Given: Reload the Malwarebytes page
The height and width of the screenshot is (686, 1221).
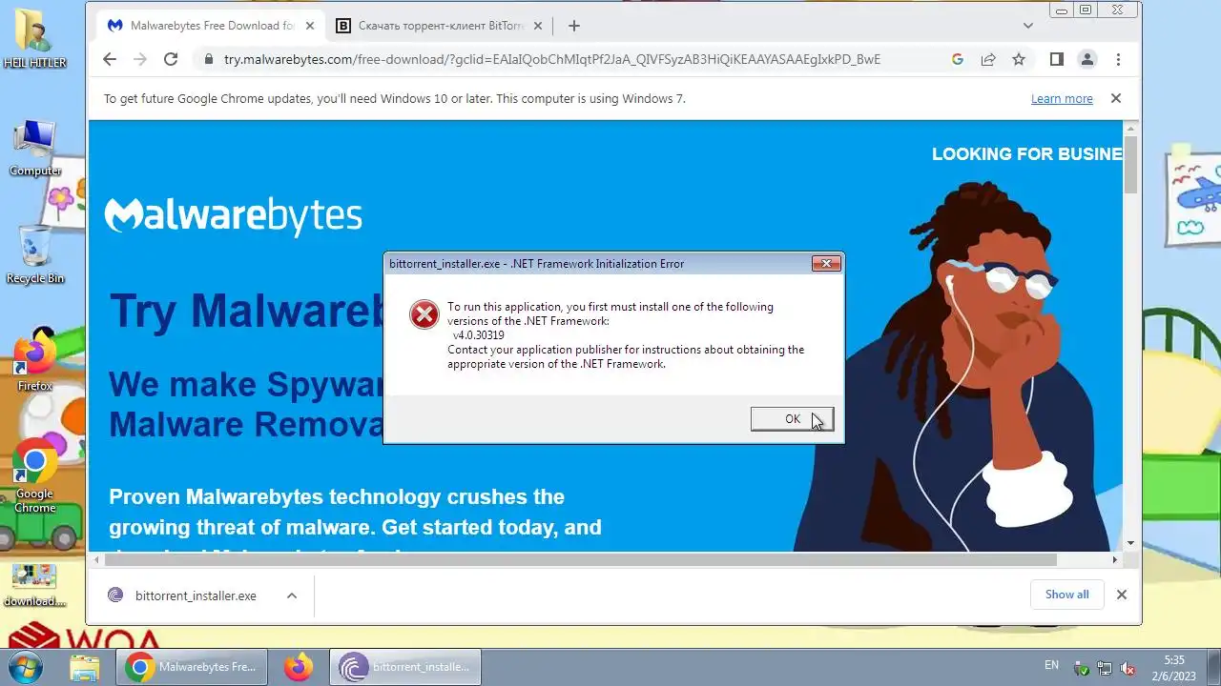Looking at the screenshot, I should tap(171, 59).
